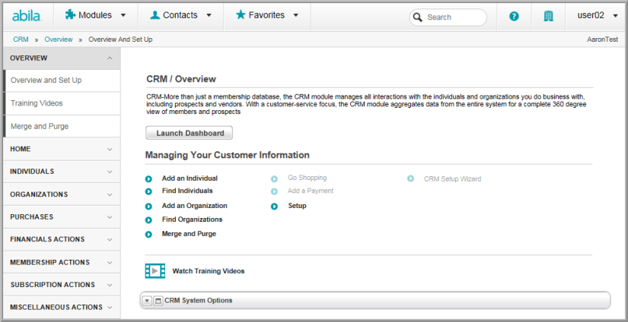
Task: Click the building organization icon
Action: pyautogui.click(x=548, y=17)
